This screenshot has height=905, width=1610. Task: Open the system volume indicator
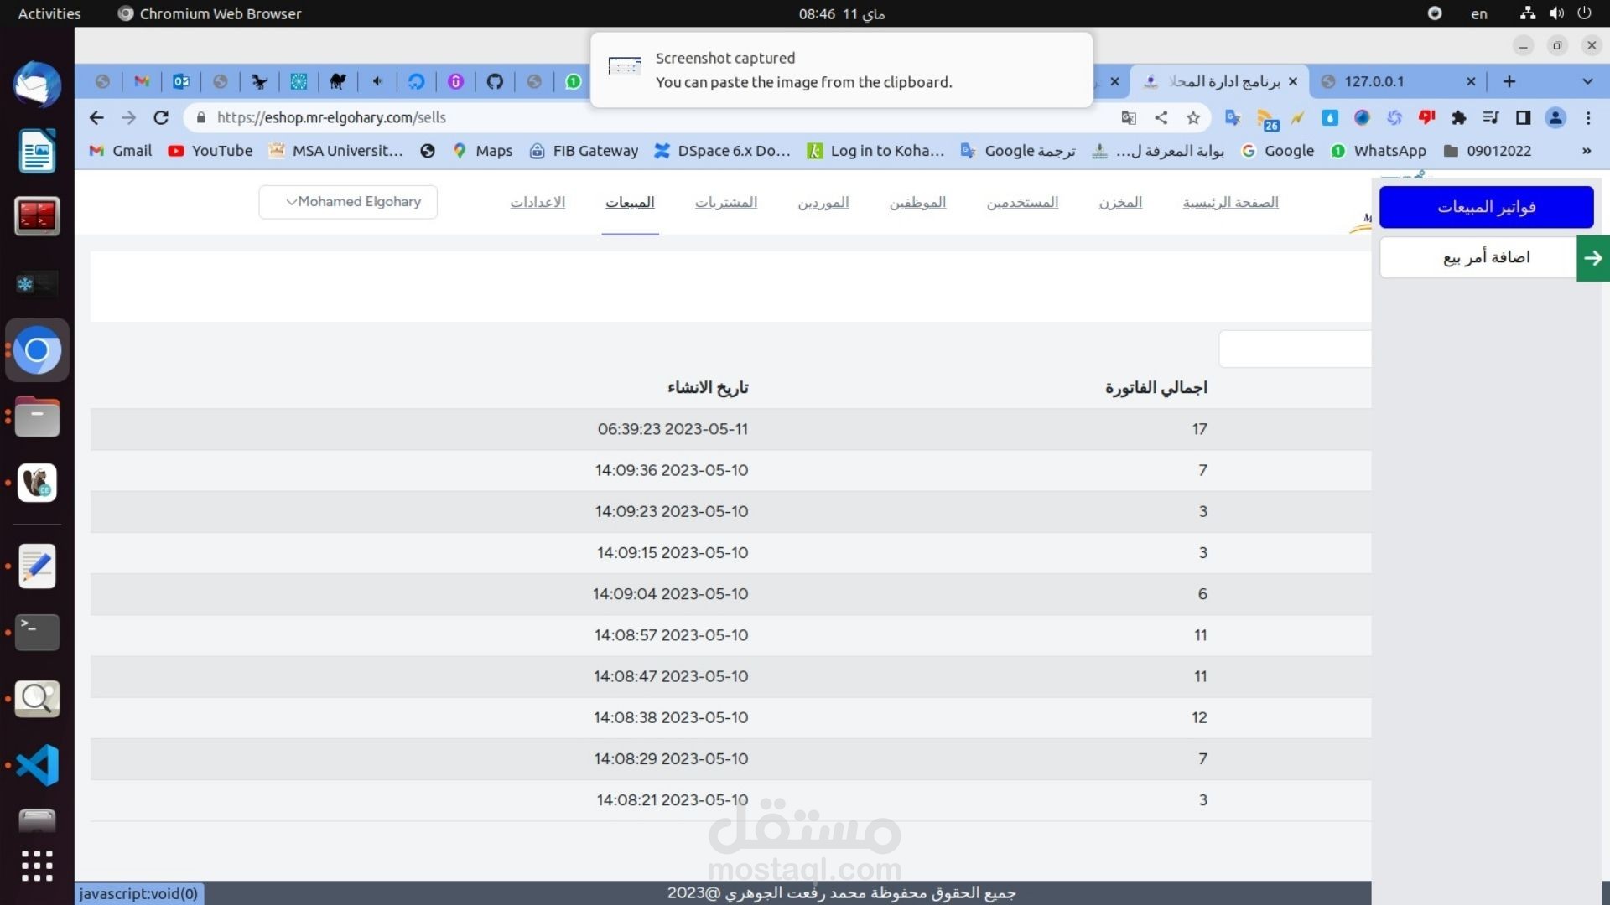click(x=1556, y=13)
